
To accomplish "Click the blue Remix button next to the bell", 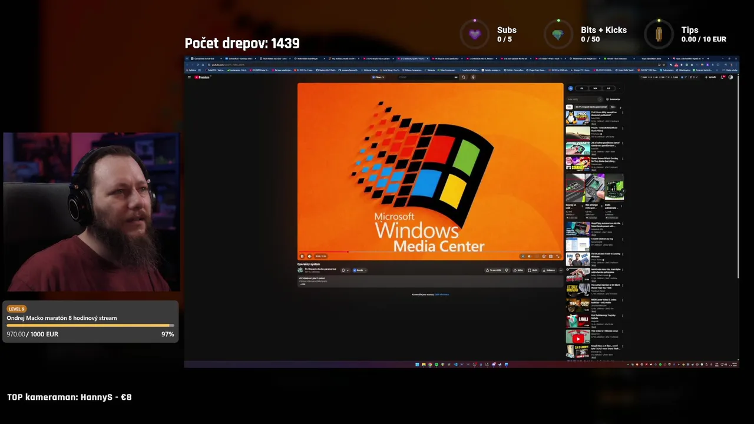I will click(x=359, y=270).
